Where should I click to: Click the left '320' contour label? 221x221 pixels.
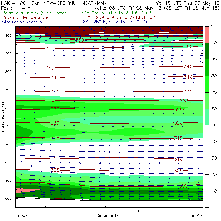click(x=55, y=123)
